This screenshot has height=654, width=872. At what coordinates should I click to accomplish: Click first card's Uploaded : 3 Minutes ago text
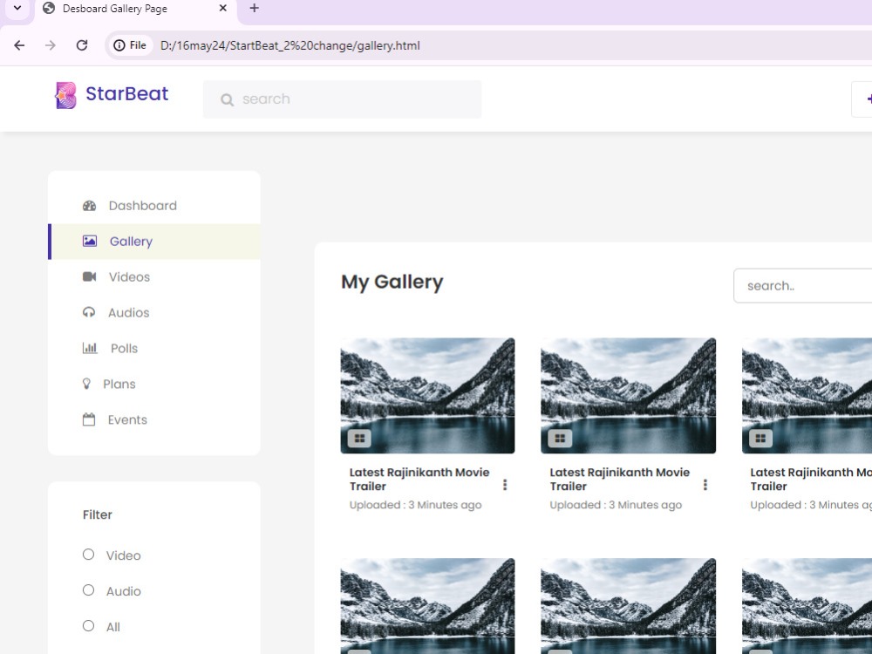[x=415, y=505]
